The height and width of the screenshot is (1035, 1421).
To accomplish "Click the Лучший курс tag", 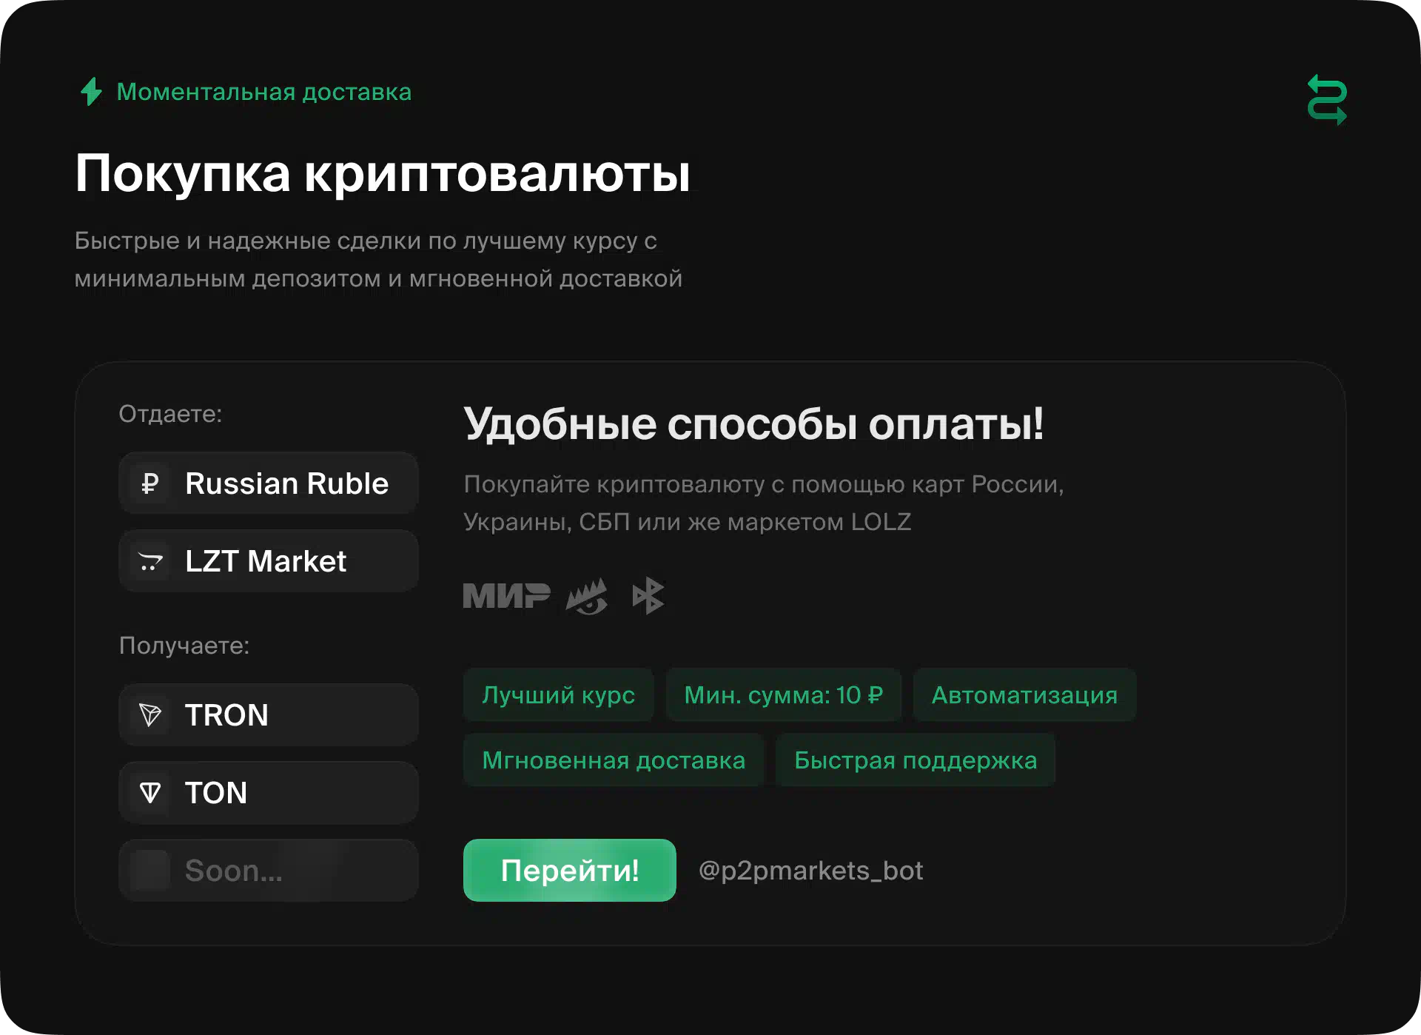I will (558, 695).
